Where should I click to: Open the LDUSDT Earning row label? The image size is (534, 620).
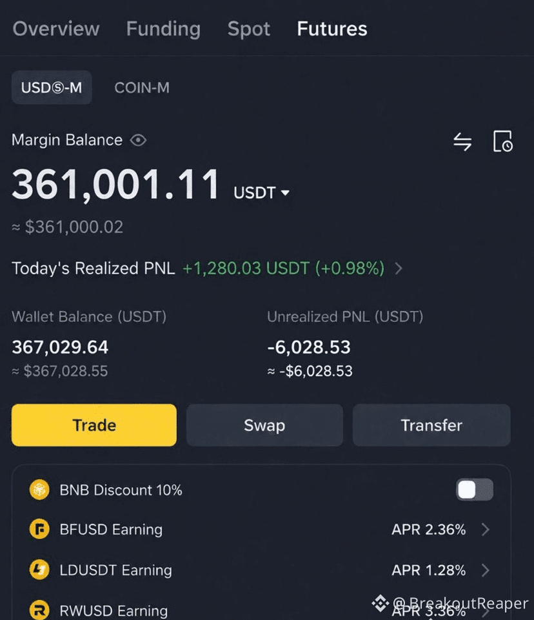(x=116, y=570)
